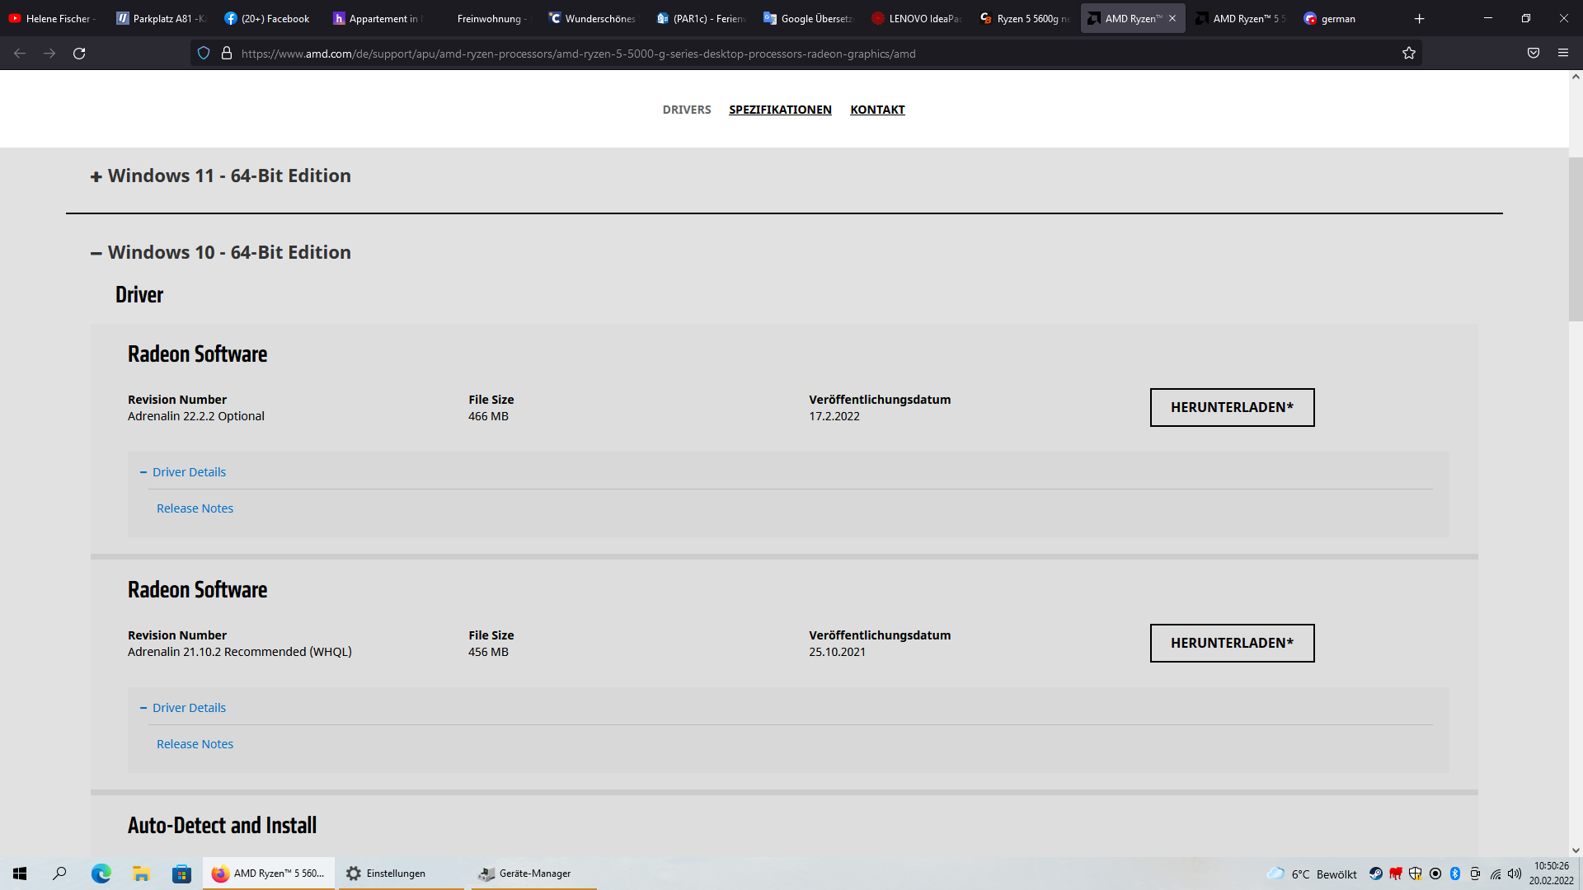Reload the page with the refresh icon
1583x890 pixels.
tap(79, 54)
